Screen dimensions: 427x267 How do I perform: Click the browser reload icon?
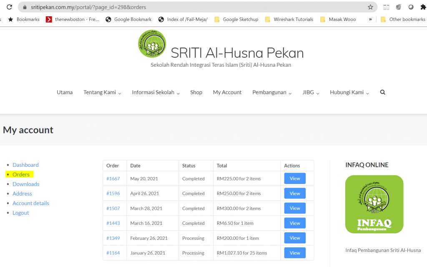[9, 7]
